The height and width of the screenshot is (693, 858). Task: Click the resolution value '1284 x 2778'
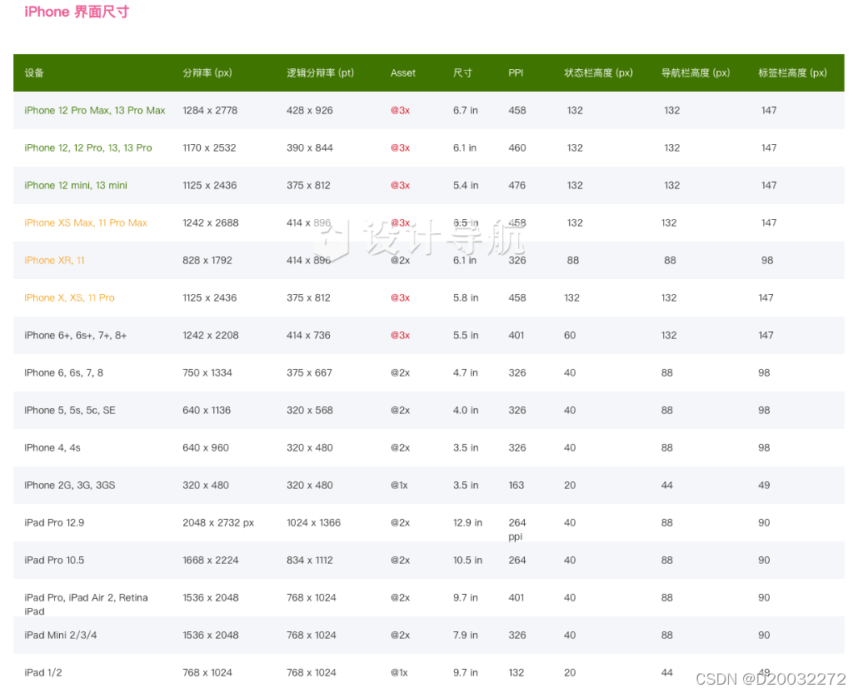click(x=210, y=111)
